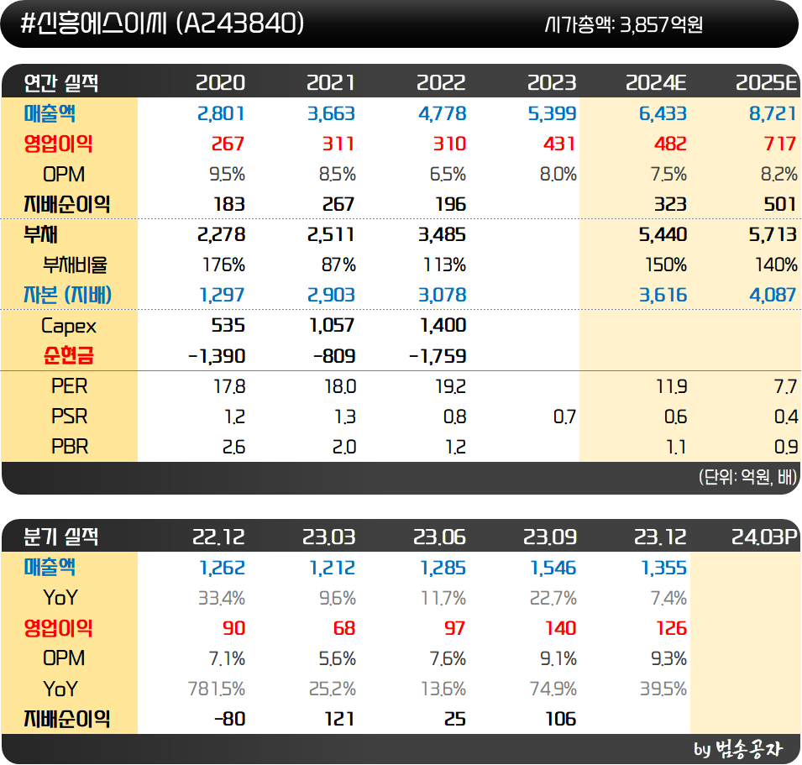
Task: Click the 부채 value 5,440
Action: tap(663, 235)
